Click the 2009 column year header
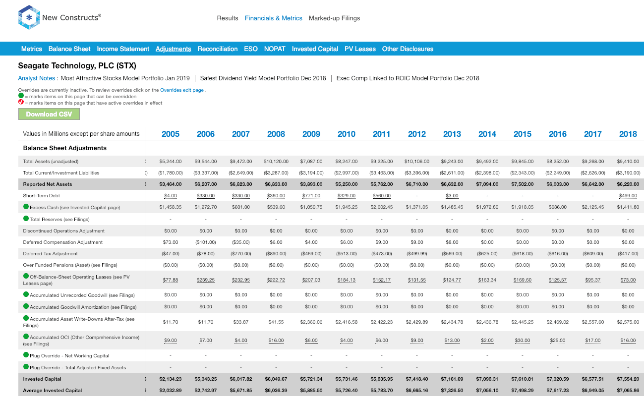The width and height of the screenshot is (644, 401). click(x=311, y=134)
